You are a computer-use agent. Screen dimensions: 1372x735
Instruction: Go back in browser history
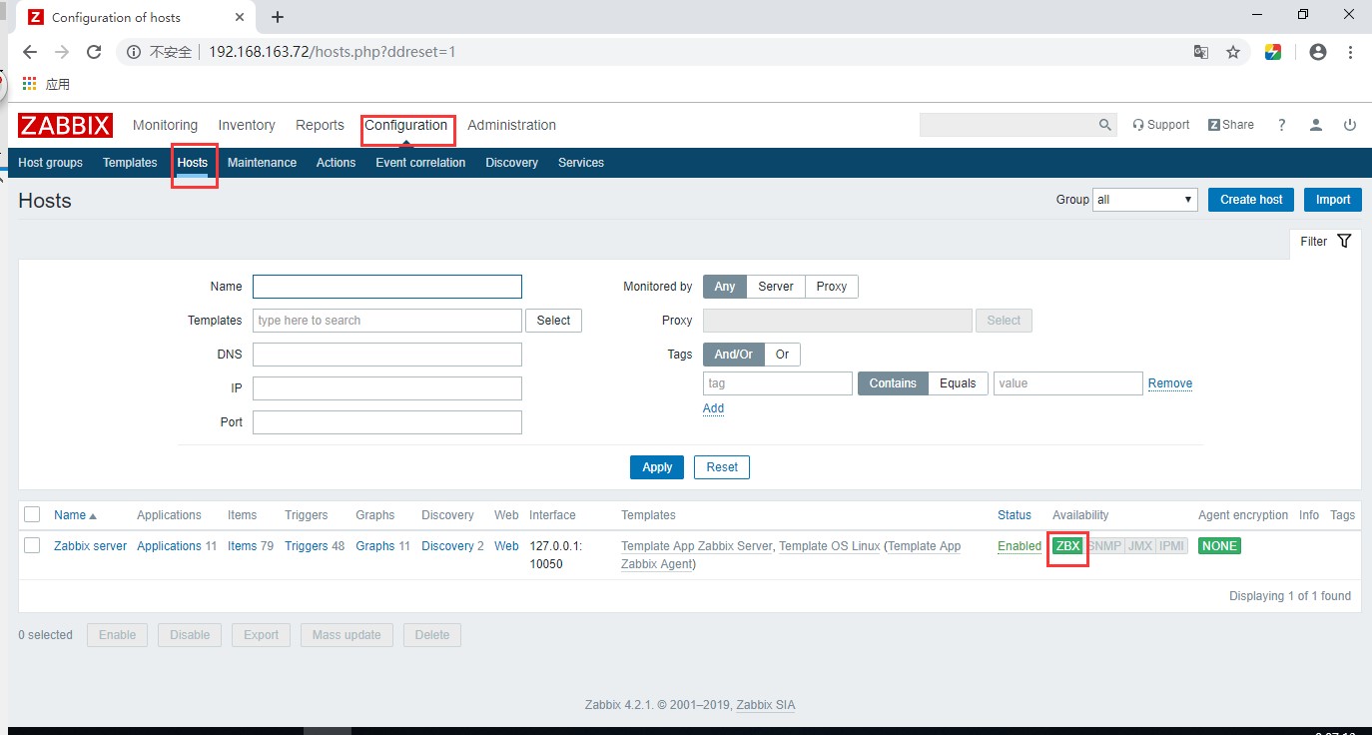[29, 52]
